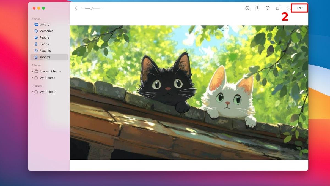Viewport: 330px width, 186px height.
Task: Select Imports in sidebar
Action: 49,57
